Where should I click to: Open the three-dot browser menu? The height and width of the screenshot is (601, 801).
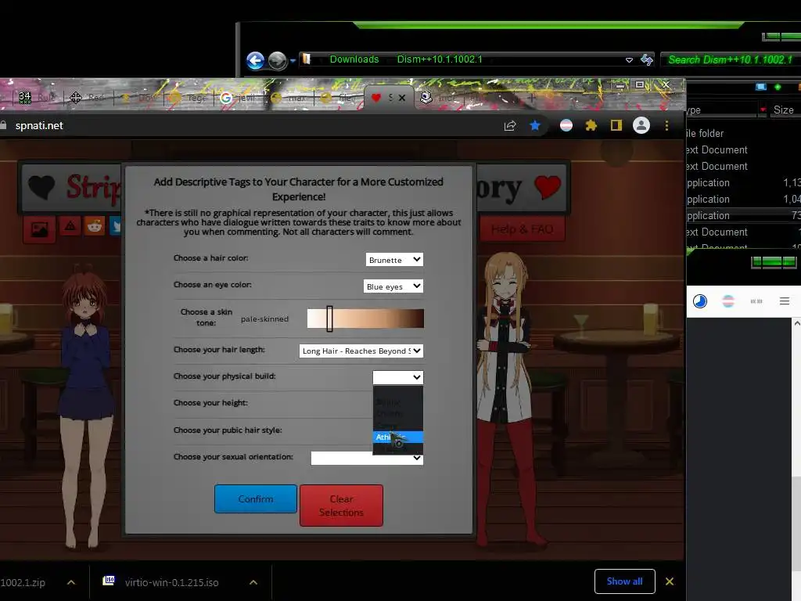(x=666, y=125)
